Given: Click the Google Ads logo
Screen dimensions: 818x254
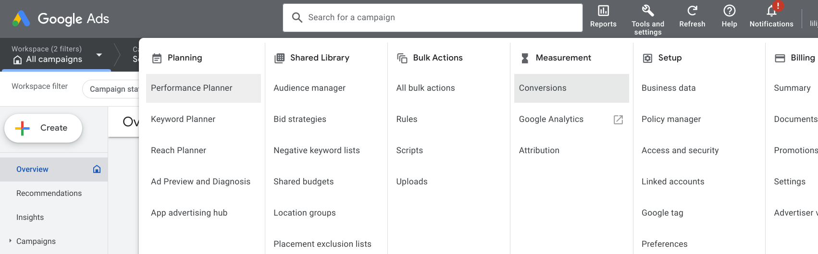Looking at the screenshot, I should (x=21, y=19).
